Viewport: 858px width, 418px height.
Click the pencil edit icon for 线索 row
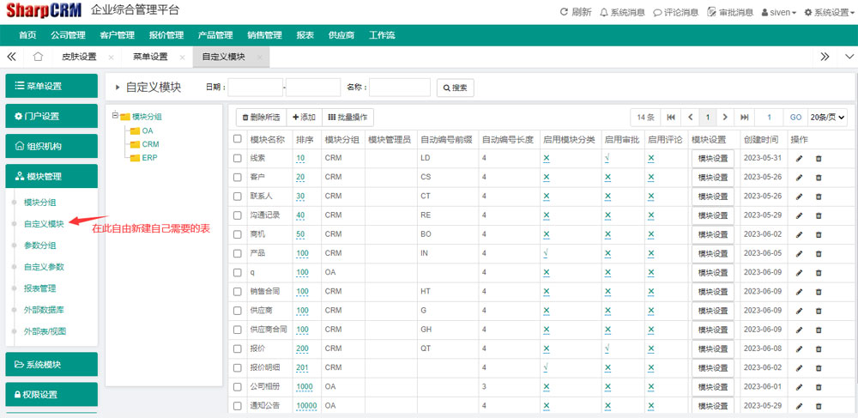(x=800, y=159)
